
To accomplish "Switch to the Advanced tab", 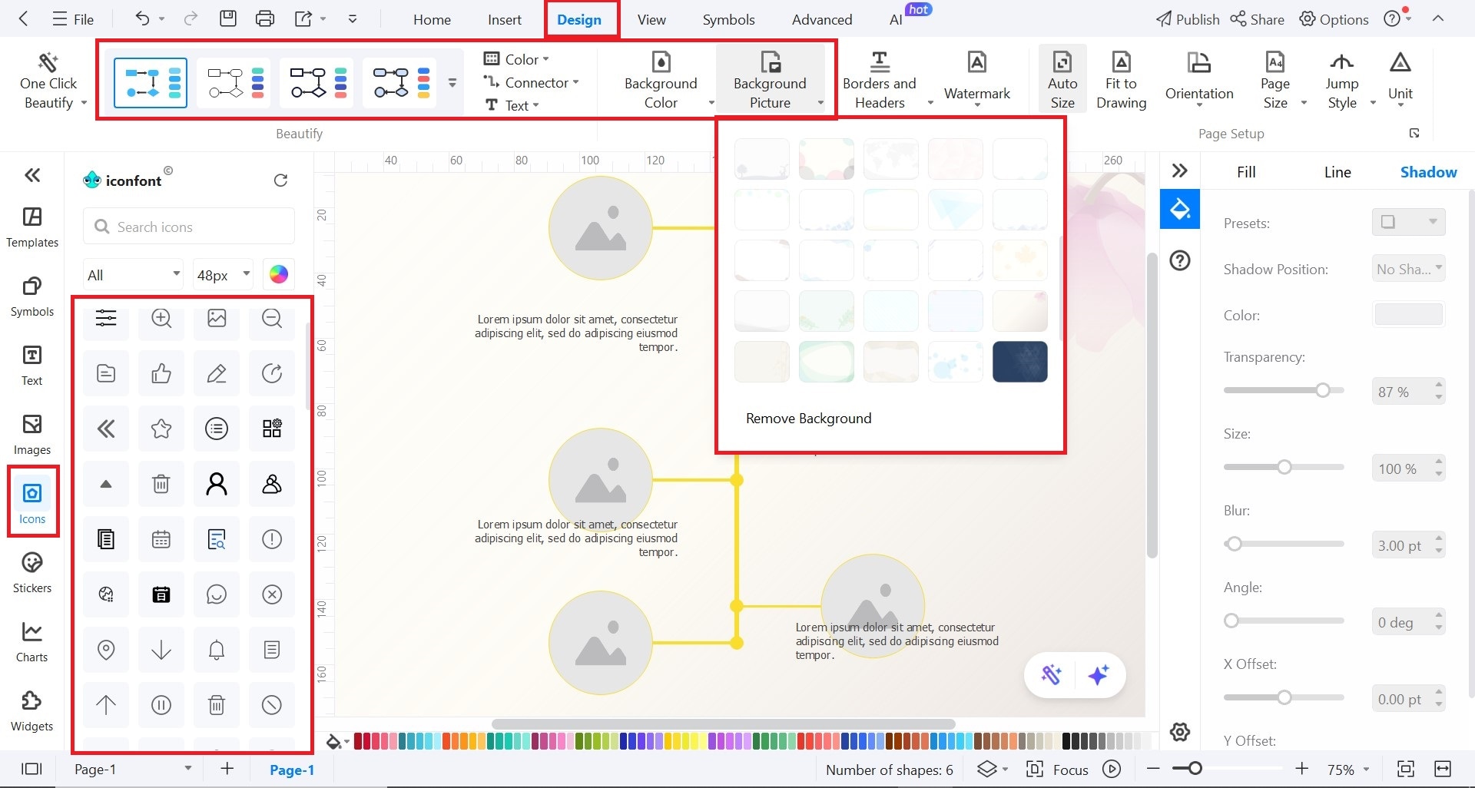I will point(822,19).
